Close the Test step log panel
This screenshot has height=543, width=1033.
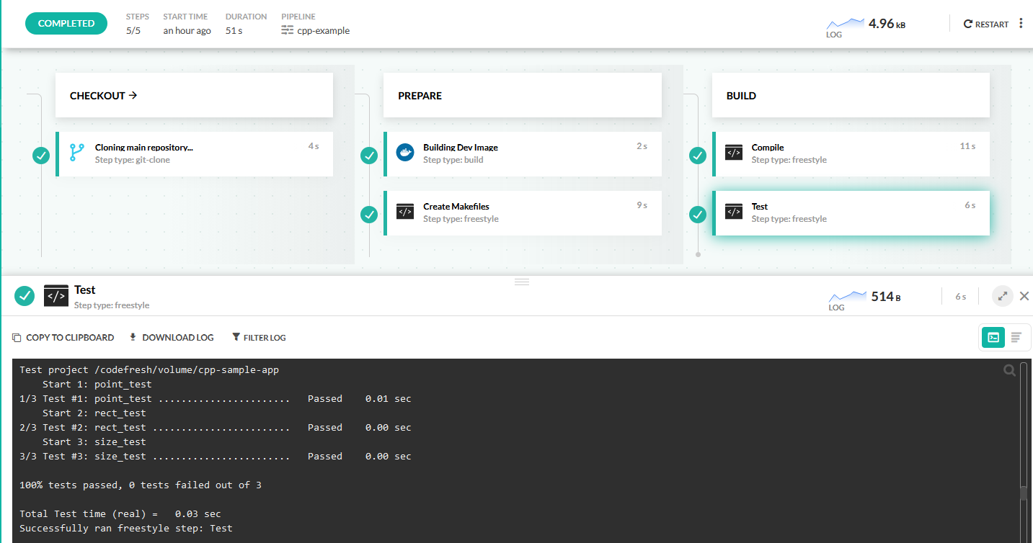(x=1024, y=296)
